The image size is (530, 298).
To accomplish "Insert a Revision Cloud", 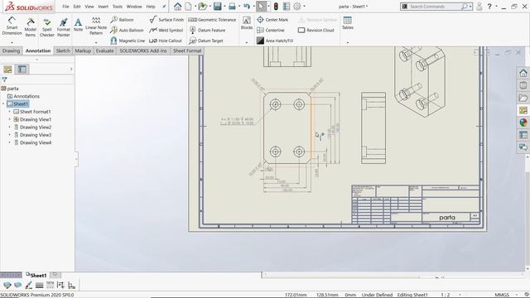I will click(x=316, y=30).
